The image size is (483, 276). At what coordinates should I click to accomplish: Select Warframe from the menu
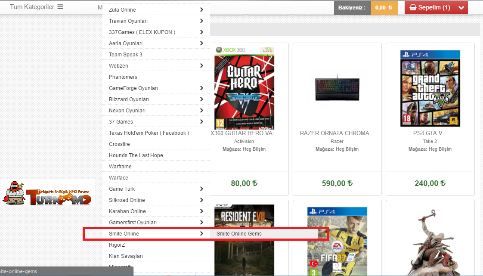point(120,166)
